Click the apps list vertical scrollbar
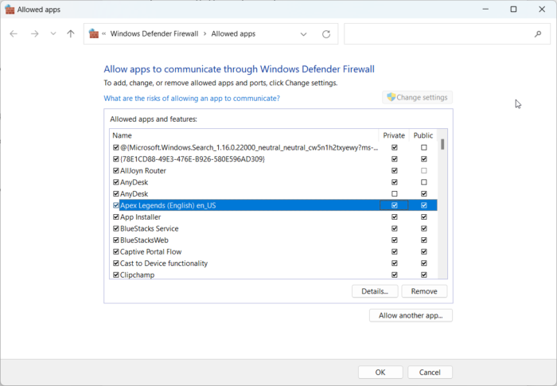Viewport: 557px width, 386px height. tap(442, 207)
